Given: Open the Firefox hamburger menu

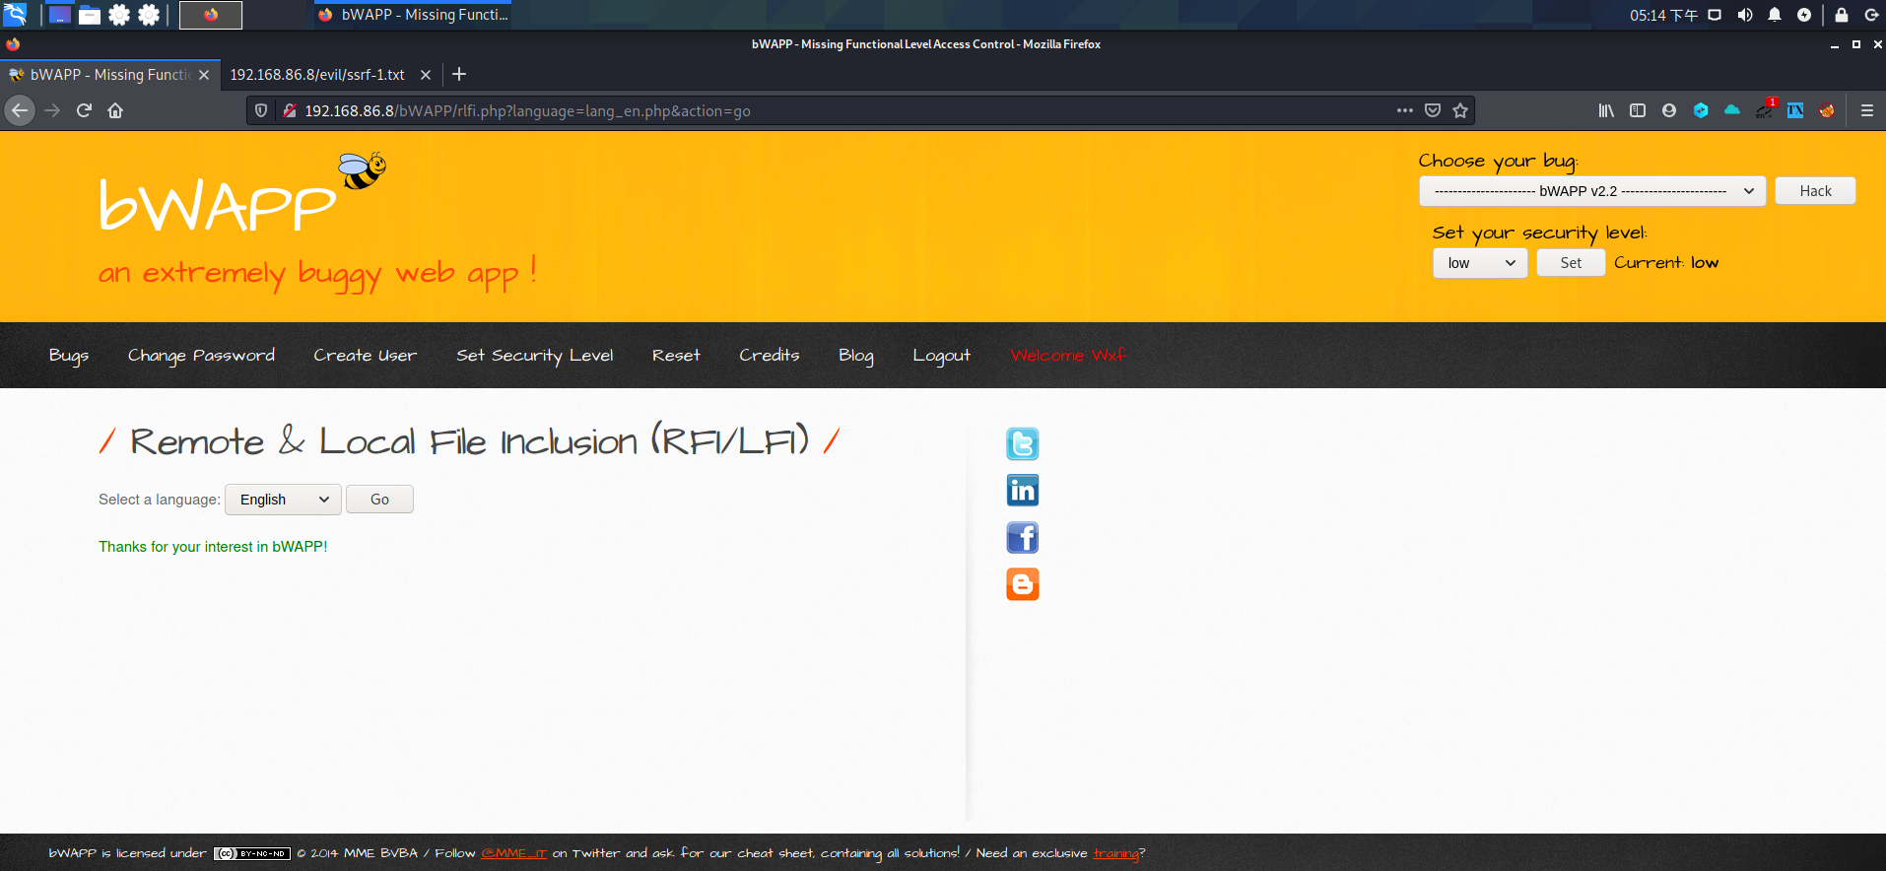Looking at the screenshot, I should (1867, 110).
